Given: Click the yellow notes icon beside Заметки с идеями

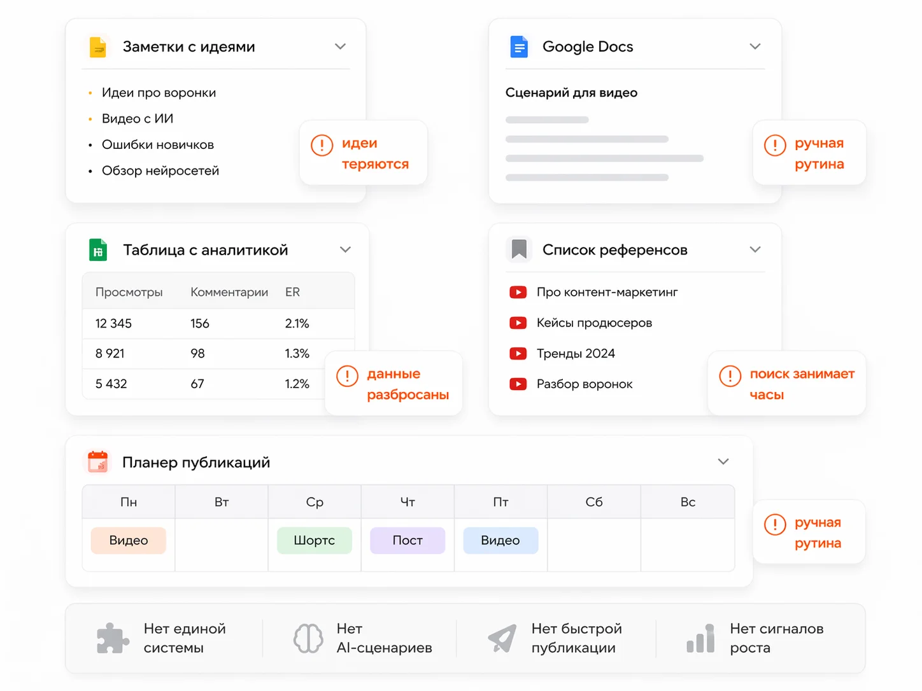Looking at the screenshot, I should [x=98, y=47].
